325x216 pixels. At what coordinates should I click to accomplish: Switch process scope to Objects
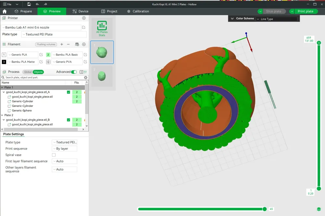tap(38, 72)
